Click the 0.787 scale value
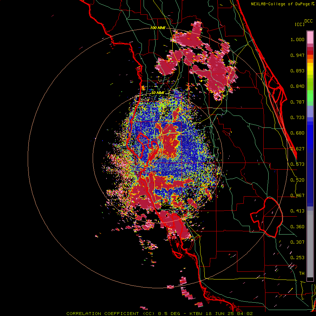The width and height of the screenshot is (316, 316). 297,102
